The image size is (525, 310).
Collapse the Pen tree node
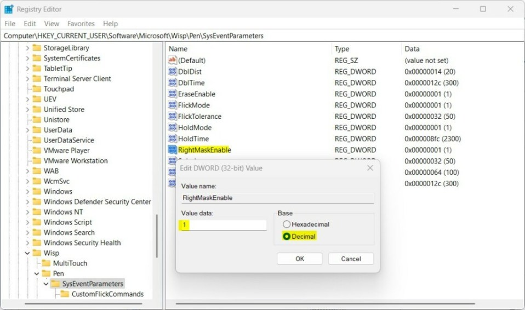click(x=37, y=274)
